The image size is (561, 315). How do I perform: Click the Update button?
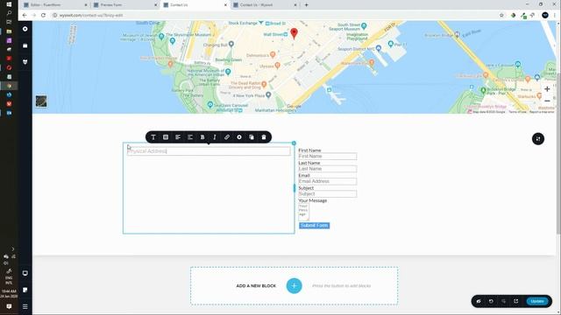tap(537, 301)
